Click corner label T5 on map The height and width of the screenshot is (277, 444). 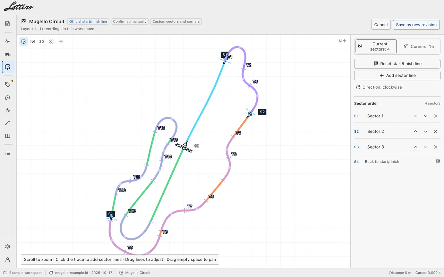point(234,154)
